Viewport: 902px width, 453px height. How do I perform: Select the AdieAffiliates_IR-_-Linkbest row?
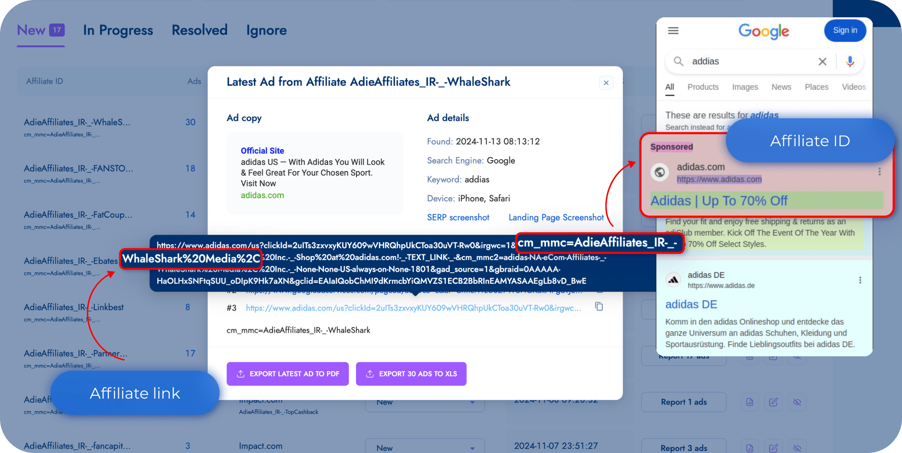[74, 307]
